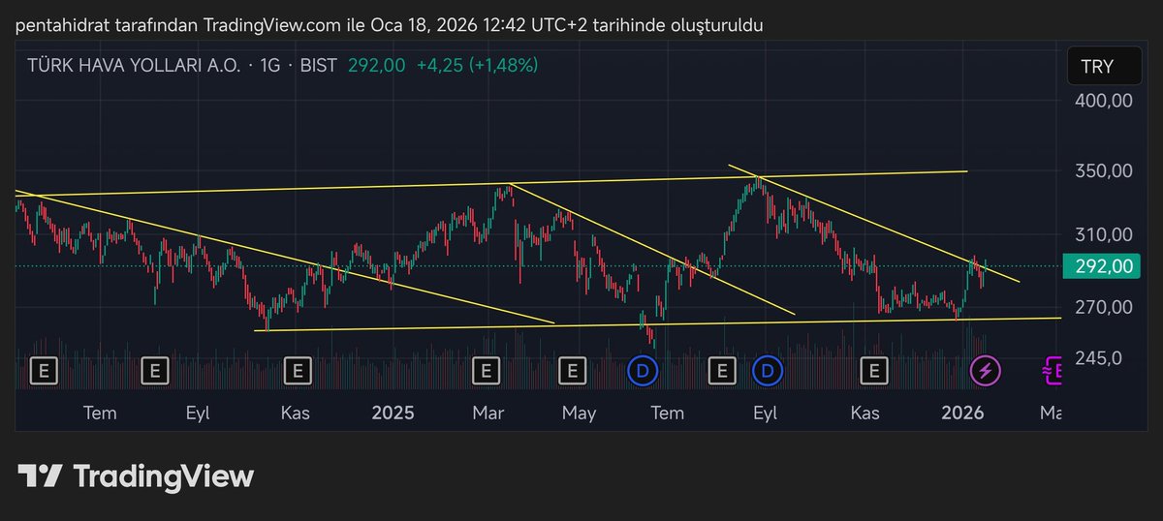1163x521 pixels.
Task: Click the Tem label after 2025
Action: (x=667, y=413)
